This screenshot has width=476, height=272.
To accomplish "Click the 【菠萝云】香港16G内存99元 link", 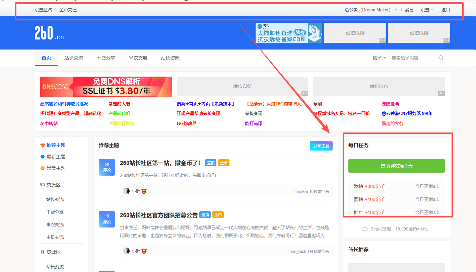I will click(x=273, y=104).
